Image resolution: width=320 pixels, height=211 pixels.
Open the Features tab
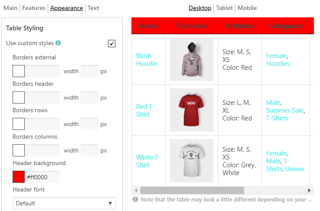[34, 8]
